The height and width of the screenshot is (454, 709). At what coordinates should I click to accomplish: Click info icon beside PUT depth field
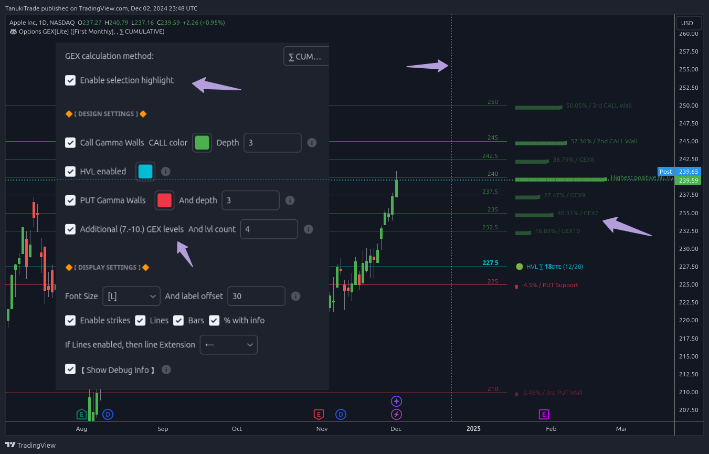(290, 200)
